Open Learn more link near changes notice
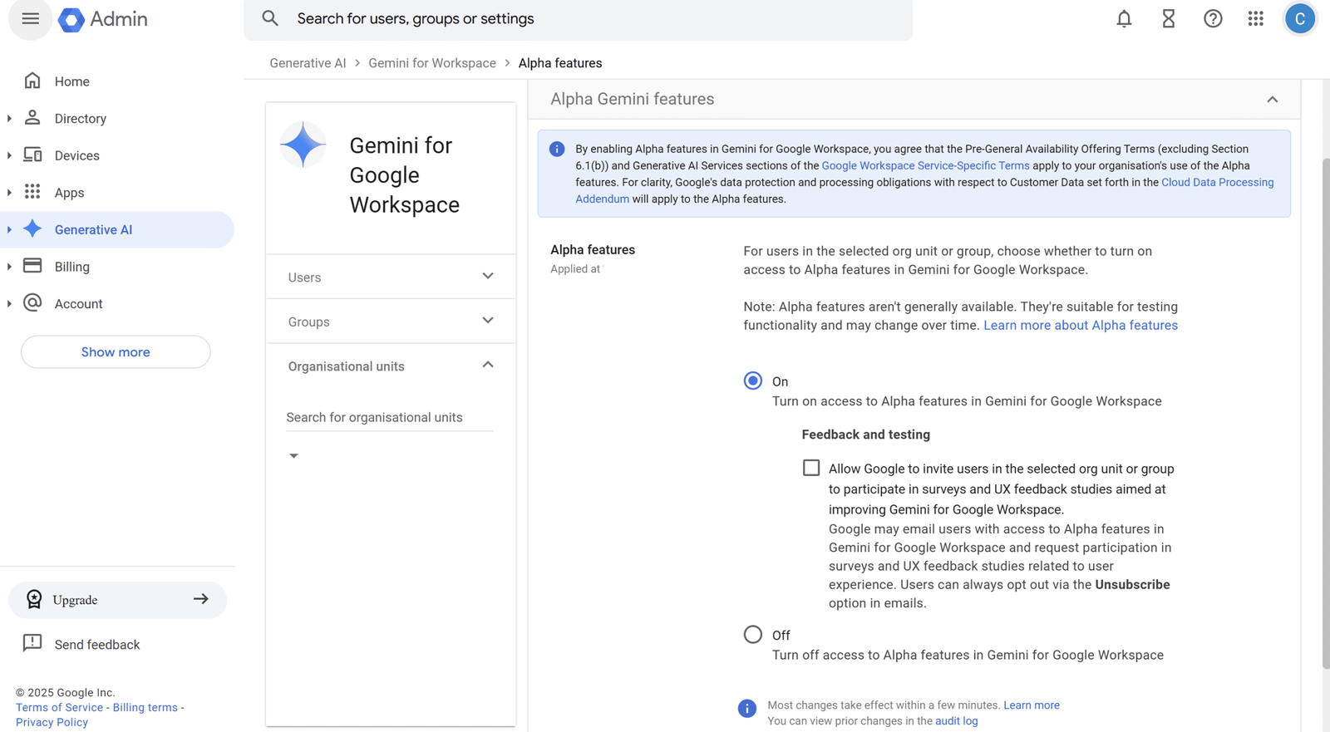 pos(1032,705)
